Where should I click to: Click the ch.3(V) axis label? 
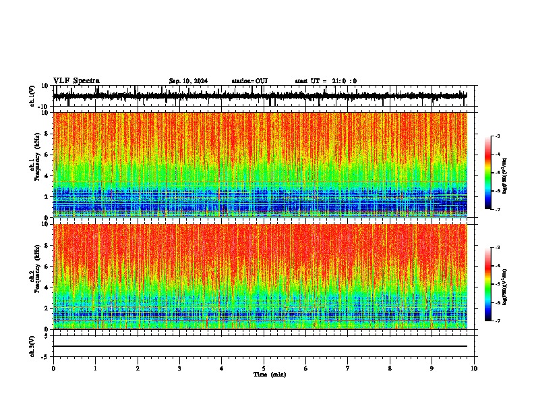coord(32,346)
